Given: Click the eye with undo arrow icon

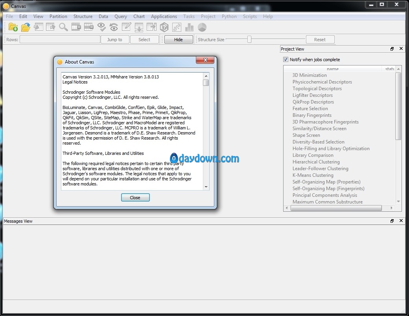Looking at the screenshot, I should (114, 27).
